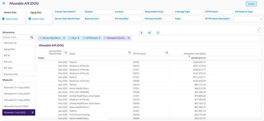The width and height of the screenshot is (264, 121).
Task: Sort by Allowable Total (DOS) column
Action: pyautogui.click(x=195, y=54)
